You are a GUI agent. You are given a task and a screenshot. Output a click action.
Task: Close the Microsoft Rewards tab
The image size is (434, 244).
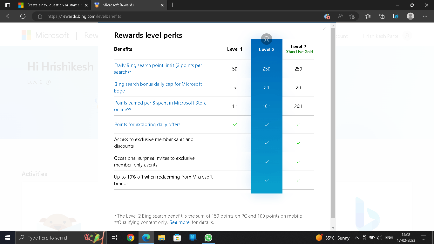(162, 5)
